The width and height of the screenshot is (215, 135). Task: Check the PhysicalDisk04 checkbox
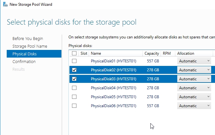(x=74, y=88)
